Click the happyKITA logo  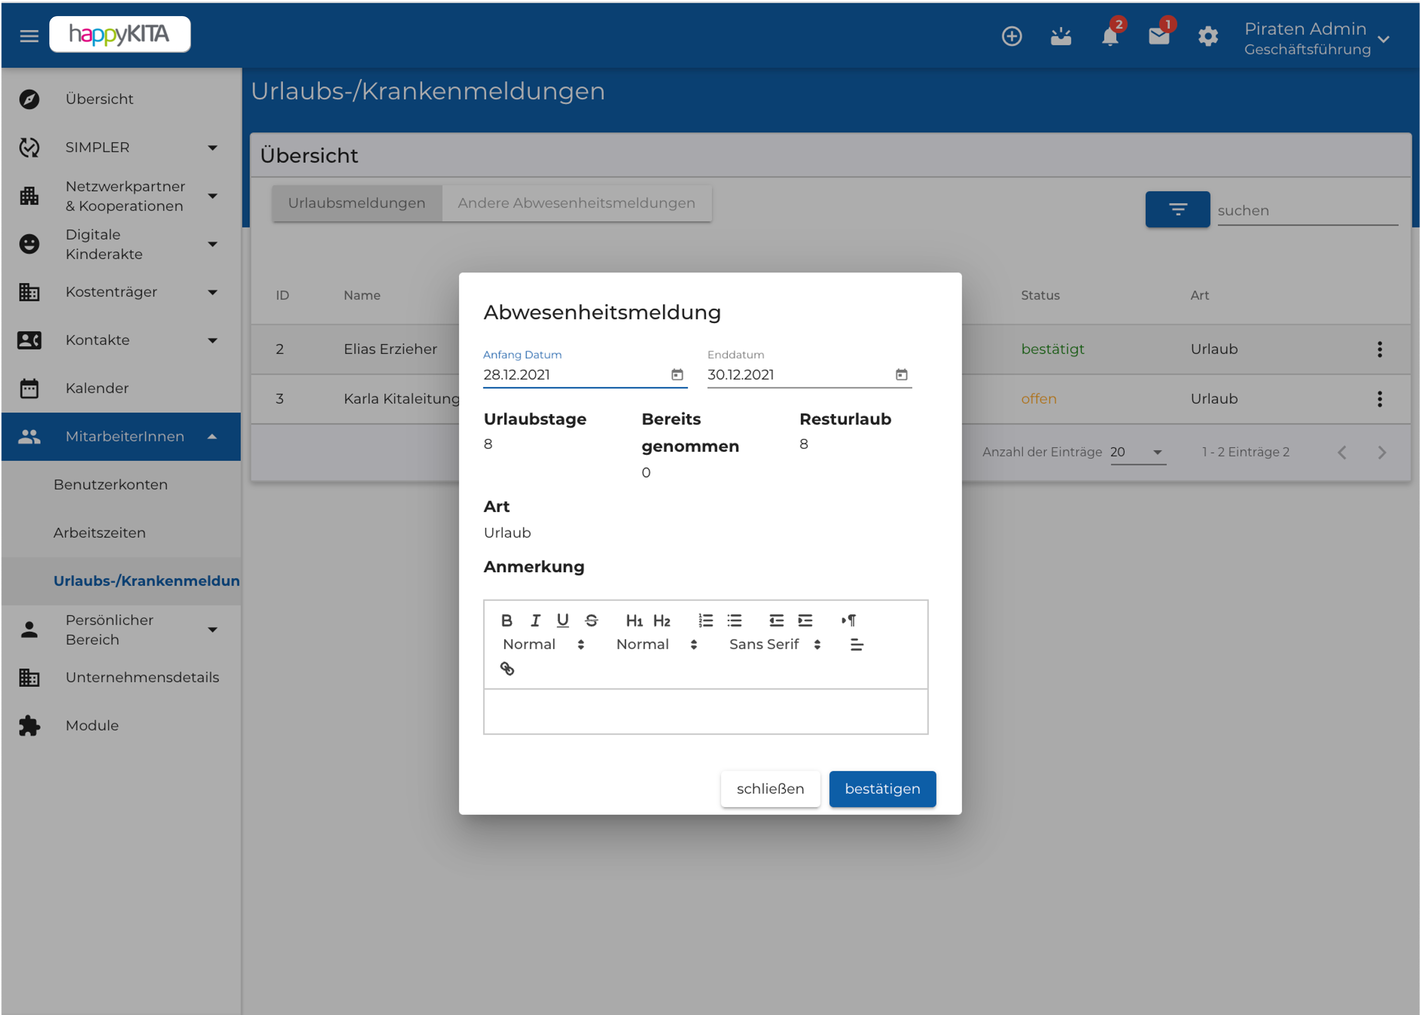tap(119, 35)
